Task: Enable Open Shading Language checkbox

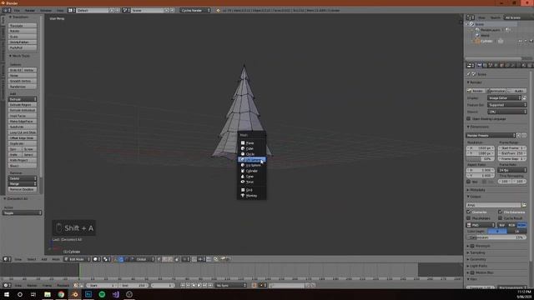Action: tap(469, 118)
